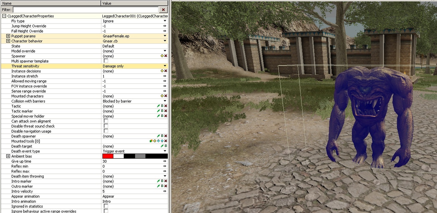Screen dimensions: 437x213
Task: Open the list icon for Special mover holder
Action: [x=162, y=116]
